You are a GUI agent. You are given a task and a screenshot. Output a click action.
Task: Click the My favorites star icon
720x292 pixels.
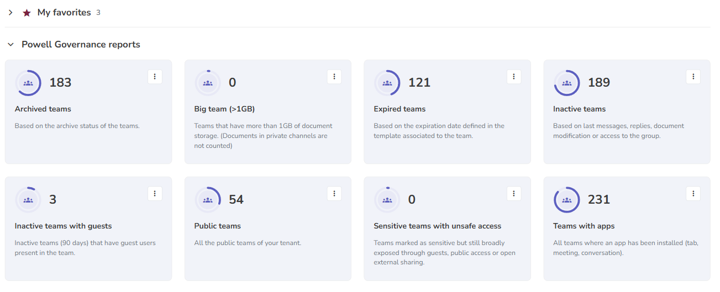27,12
